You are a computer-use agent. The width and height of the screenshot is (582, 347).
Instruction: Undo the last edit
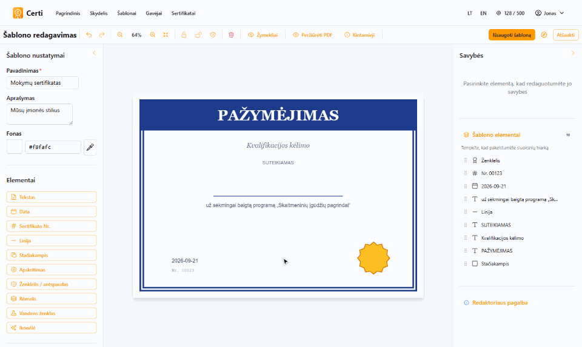[89, 35]
